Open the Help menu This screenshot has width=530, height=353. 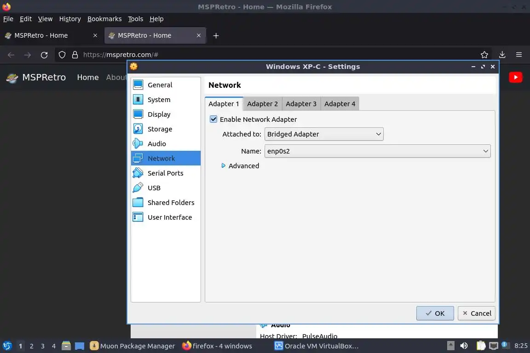(156, 19)
